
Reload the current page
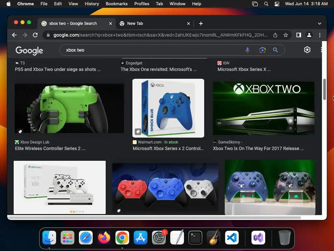pyautogui.click(x=35, y=35)
